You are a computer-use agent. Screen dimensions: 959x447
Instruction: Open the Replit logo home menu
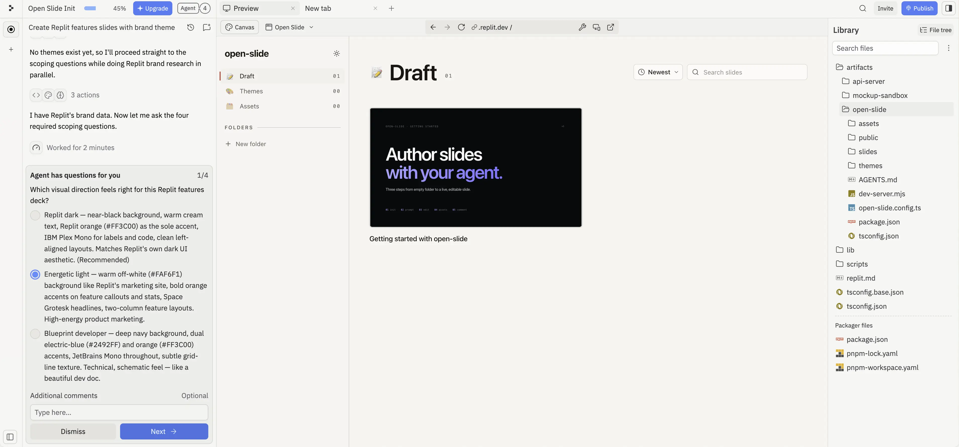[11, 8]
